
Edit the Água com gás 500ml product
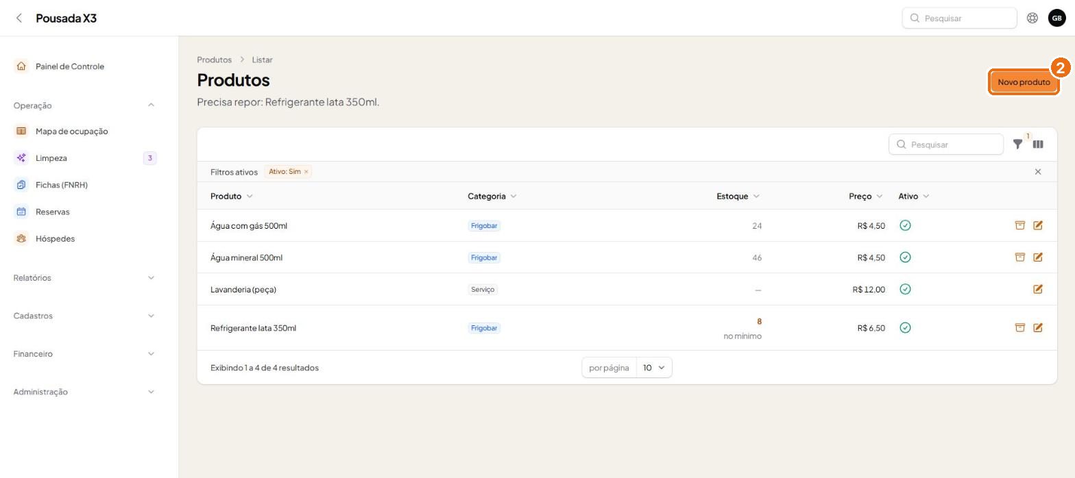(x=1038, y=225)
